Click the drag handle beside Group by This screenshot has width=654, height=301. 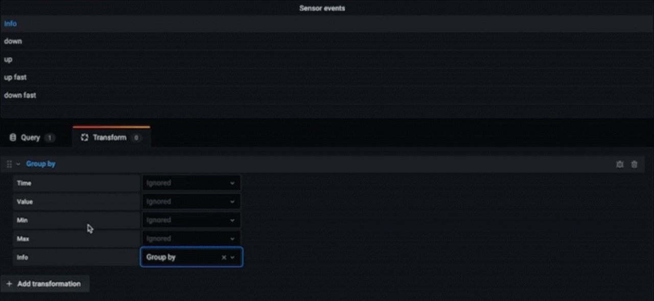pyautogui.click(x=9, y=165)
